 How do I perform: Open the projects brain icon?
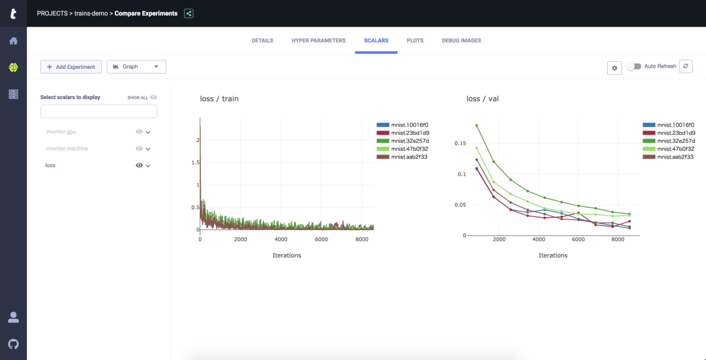[x=13, y=68]
